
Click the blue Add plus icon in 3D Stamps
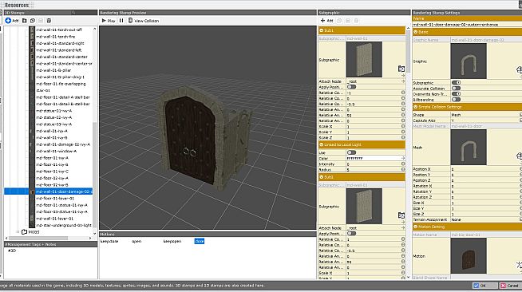(x=8, y=21)
